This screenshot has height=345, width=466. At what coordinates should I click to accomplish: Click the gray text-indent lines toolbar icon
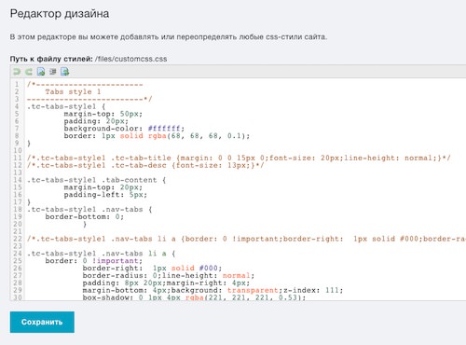(x=53, y=72)
